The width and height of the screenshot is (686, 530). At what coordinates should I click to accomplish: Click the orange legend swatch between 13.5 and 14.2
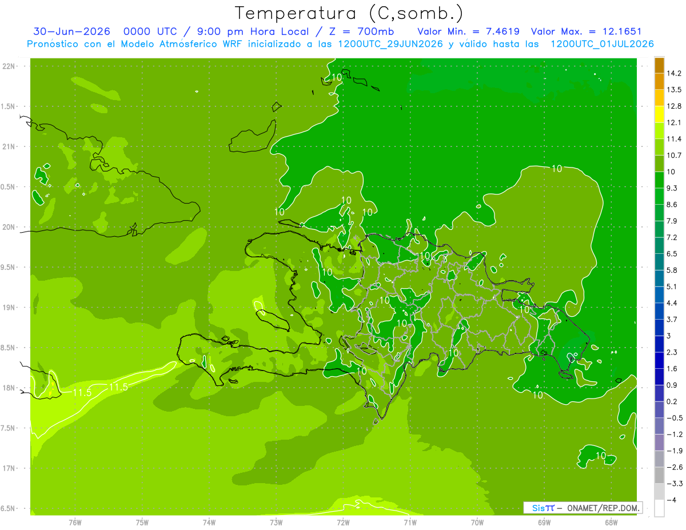[x=659, y=81]
